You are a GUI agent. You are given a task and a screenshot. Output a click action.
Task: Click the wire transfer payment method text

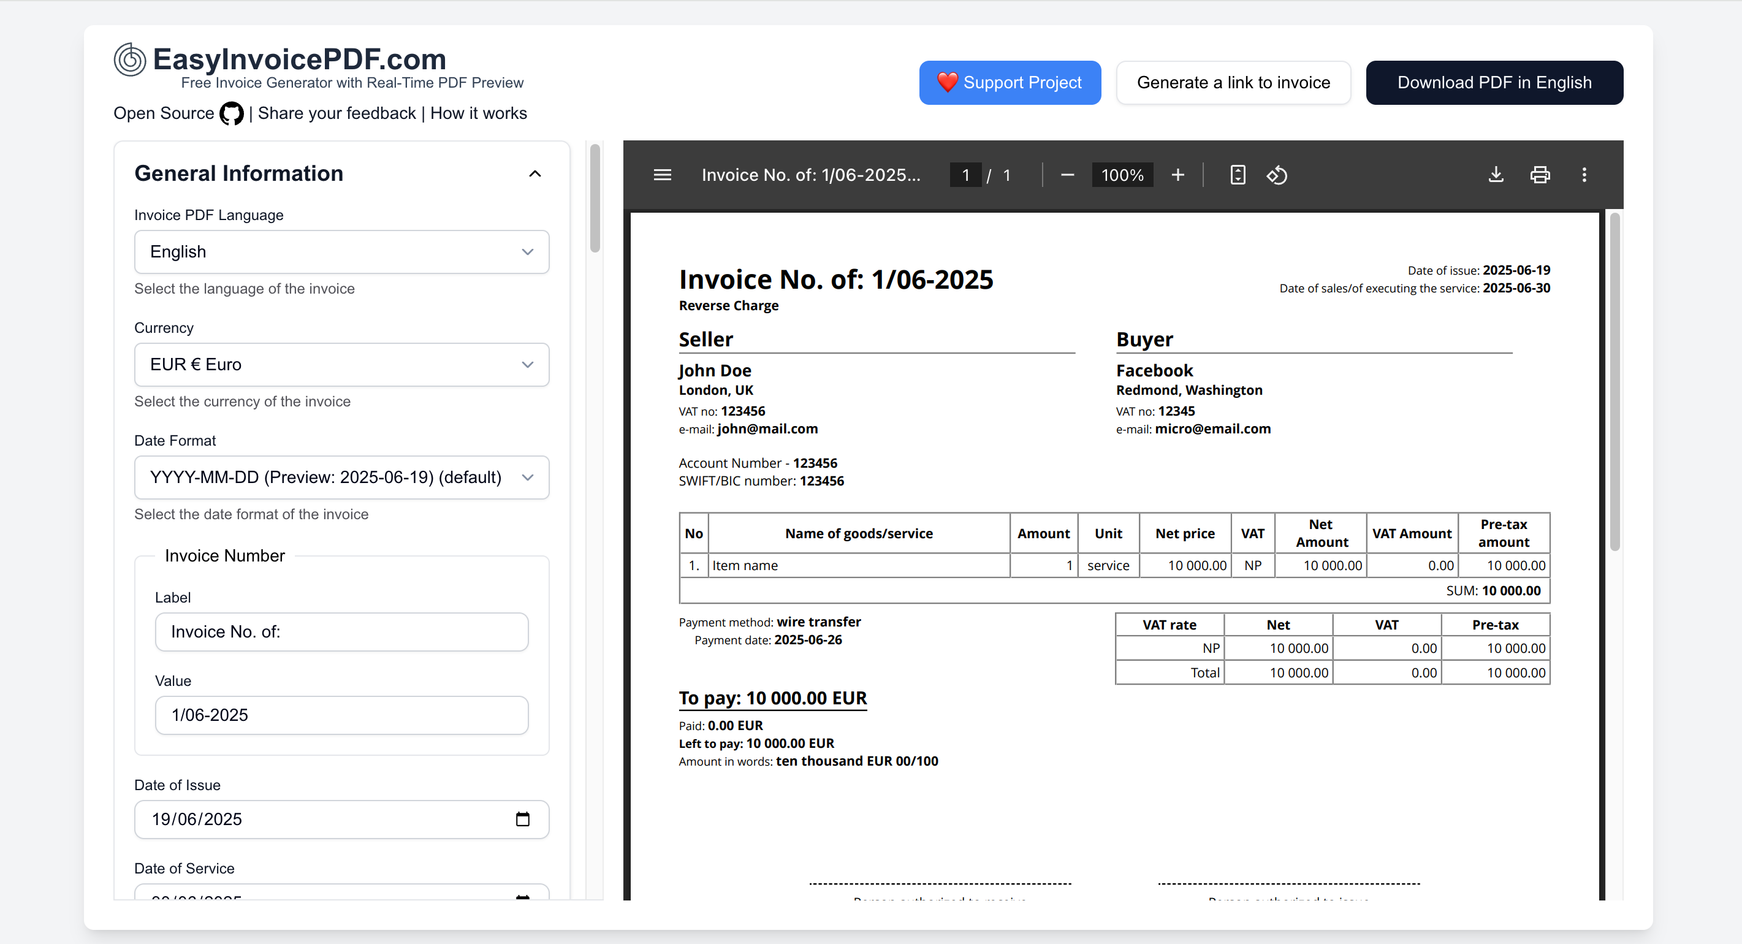pyautogui.click(x=819, y=622)
